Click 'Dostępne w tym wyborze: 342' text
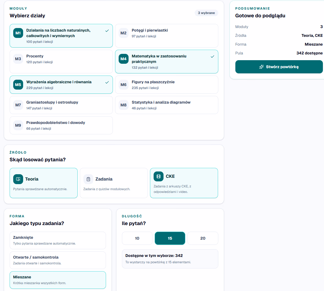 [154, 256]
